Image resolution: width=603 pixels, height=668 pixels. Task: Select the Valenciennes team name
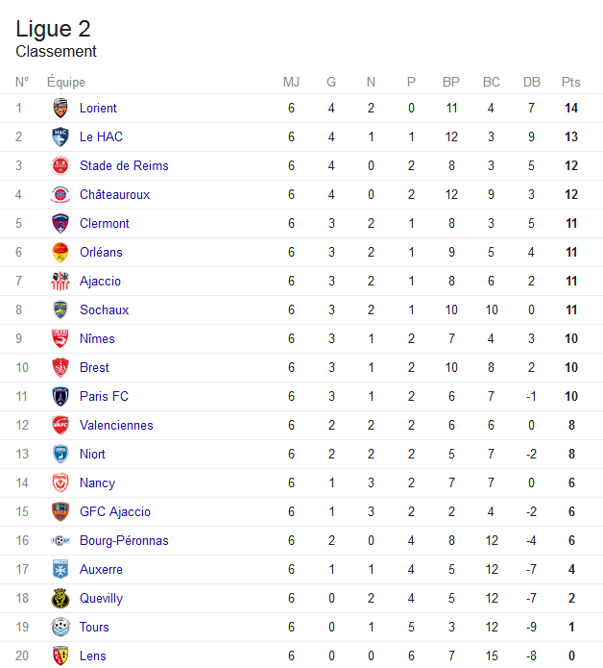coord(116,425)
